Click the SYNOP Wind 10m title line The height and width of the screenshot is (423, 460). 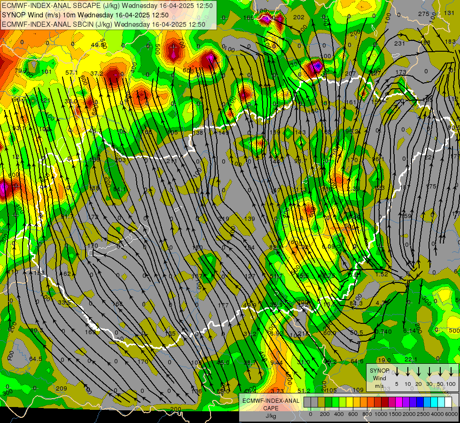pos(85,15)
